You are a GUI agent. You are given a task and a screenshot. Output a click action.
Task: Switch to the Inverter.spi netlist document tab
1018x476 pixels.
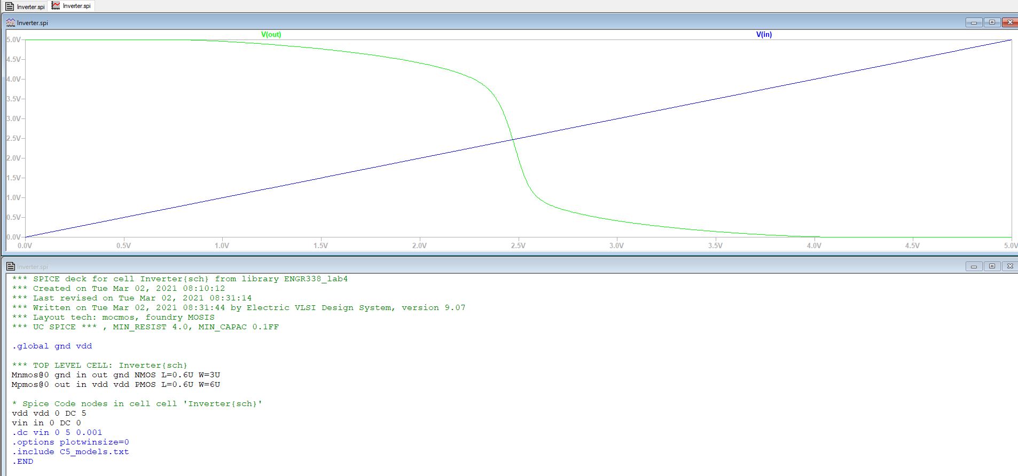[x=25, y=6]
